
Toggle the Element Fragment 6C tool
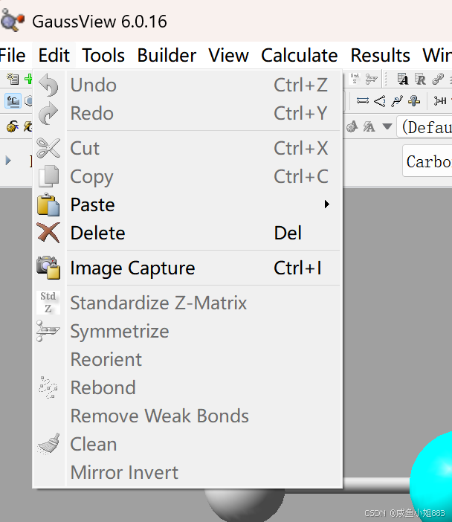click(13, 101)
